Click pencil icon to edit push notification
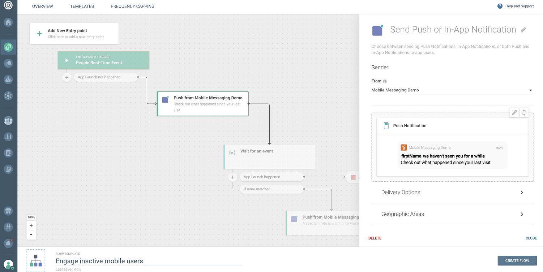The height and width of the screenshot is (272, 543). pos(514,113)
